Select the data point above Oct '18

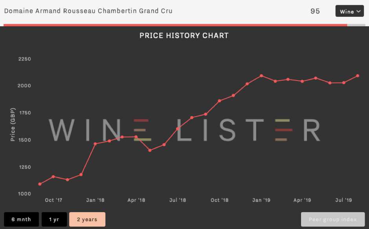point(219,101)
